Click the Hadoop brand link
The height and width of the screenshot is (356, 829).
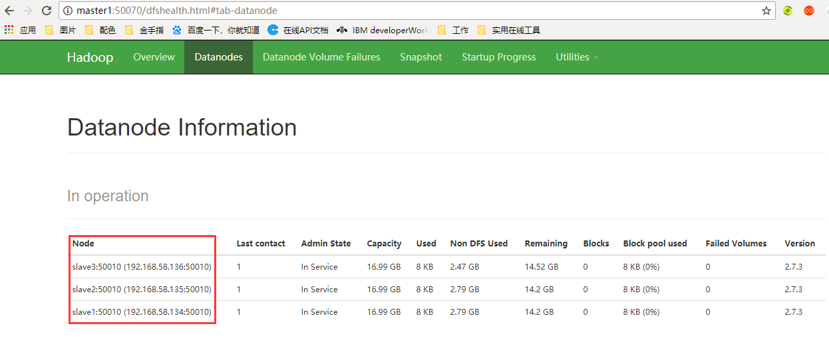[90, 57]
